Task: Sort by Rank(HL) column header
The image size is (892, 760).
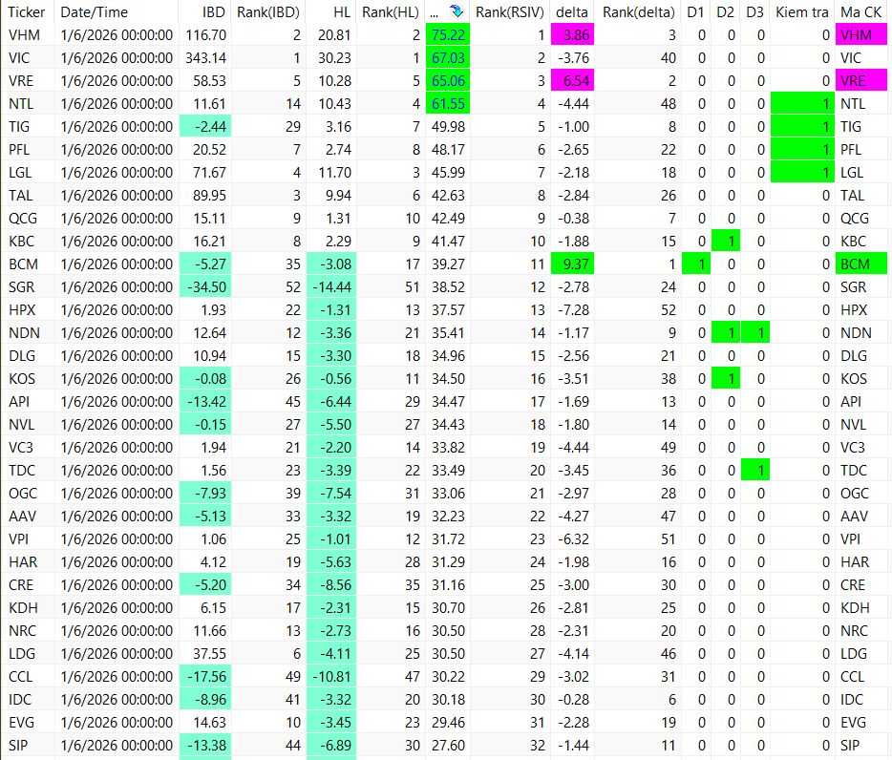Action: (391, 12)
